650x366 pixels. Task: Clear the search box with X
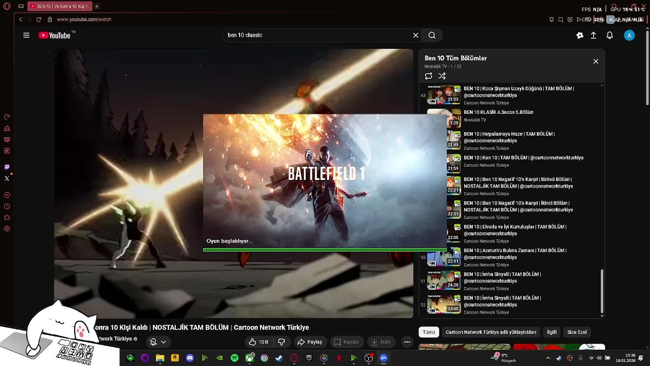415,35
